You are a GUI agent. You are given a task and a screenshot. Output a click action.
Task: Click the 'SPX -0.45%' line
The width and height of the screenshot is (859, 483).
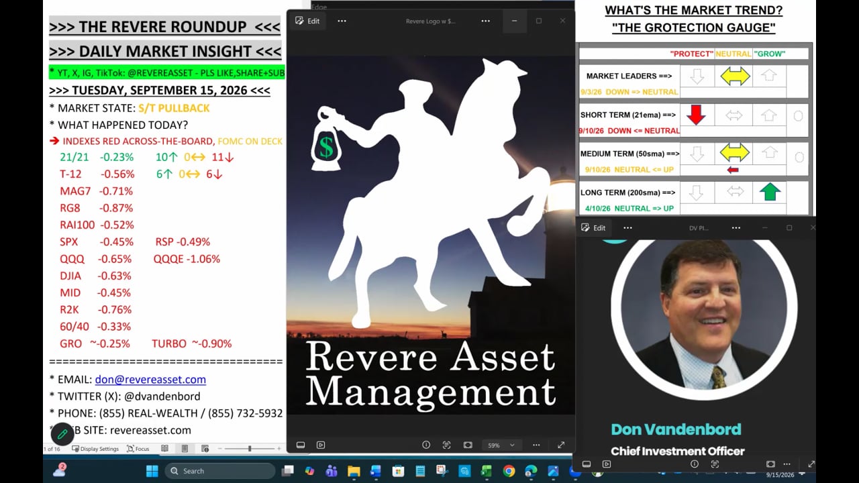[x=97, y=241]
